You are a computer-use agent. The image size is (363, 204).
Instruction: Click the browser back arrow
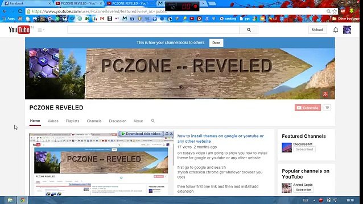pyautogui.click(x=5, y=11)
